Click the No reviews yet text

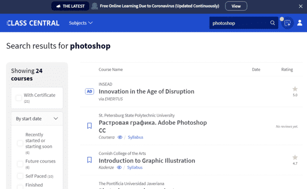(287, 127)
